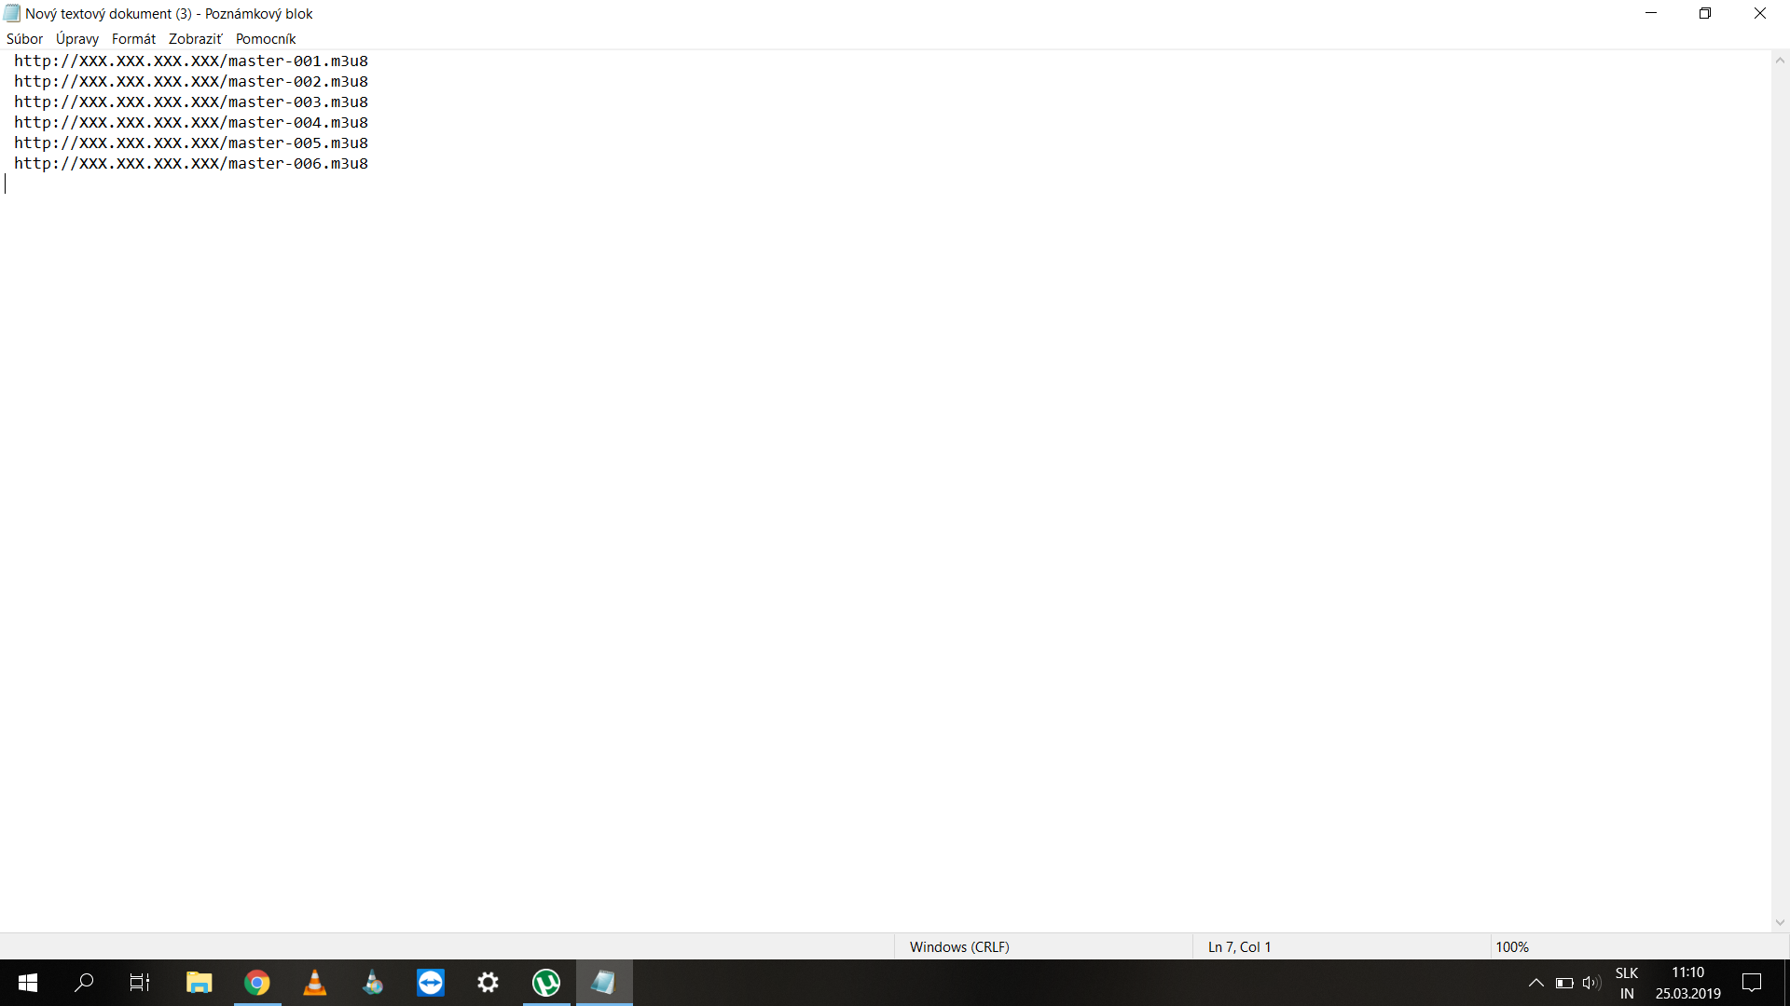The width and height of the screenshot is (1790, 1006).
Task: Open Google Chrome from the taskbar
Action: point(256,983)
